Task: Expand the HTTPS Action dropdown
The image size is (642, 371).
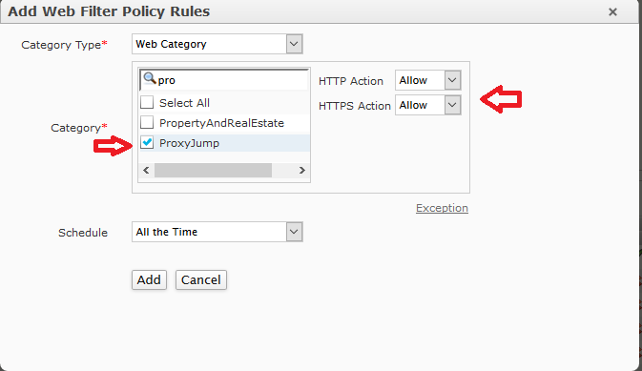Action: click(428, 105)
